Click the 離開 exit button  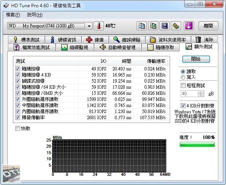[x=208, y=26]
